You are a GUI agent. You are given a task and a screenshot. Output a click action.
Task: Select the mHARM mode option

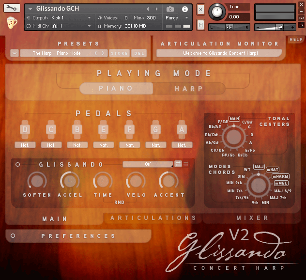pos(280,176)
